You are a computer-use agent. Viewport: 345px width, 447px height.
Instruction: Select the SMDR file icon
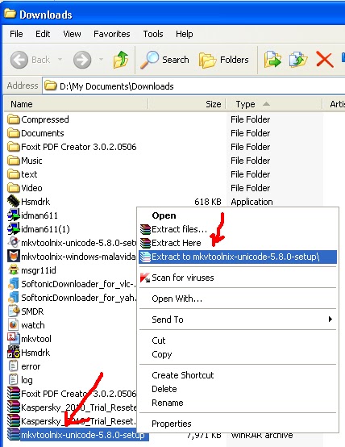(14, 311)
